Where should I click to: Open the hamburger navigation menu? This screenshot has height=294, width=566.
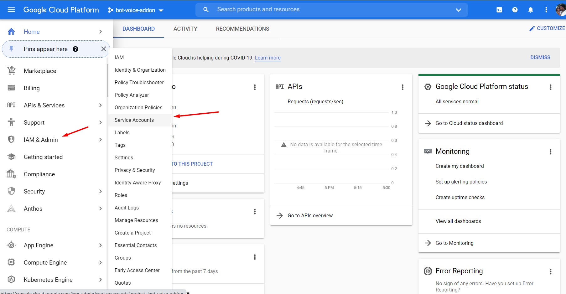pos(11,10)
